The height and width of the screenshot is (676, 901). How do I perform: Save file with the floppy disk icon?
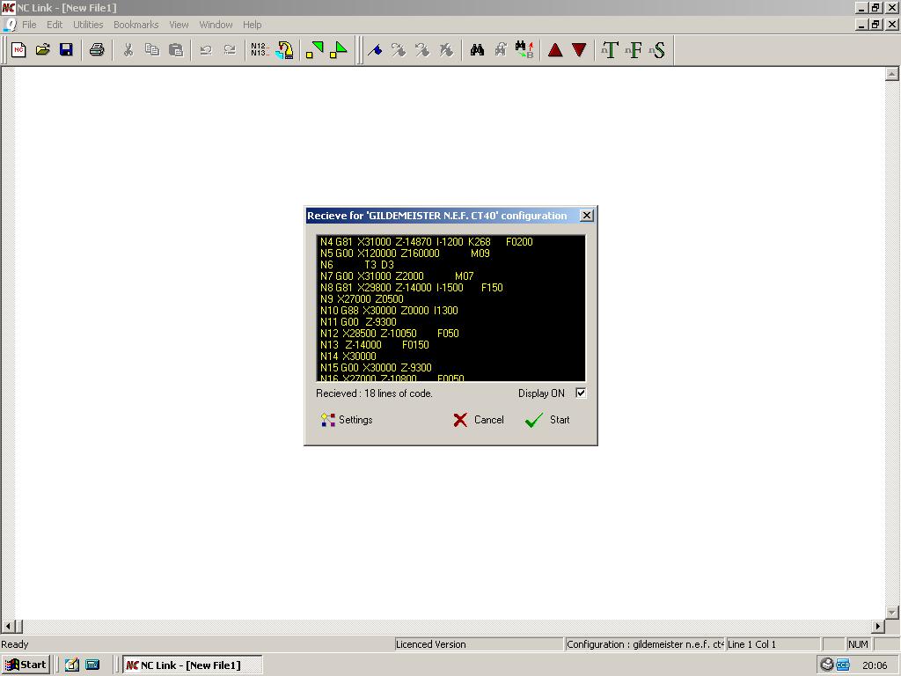(67, 50)
